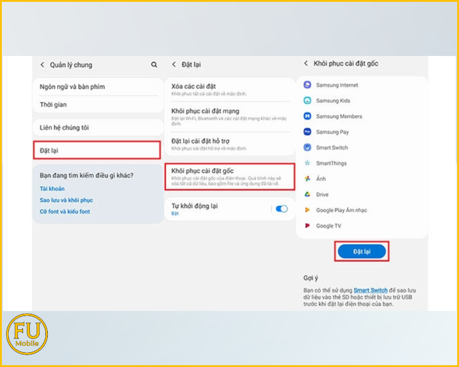Viewport: 459px width, 367px height.
Task: Open the Smart Switch hyperlink in Gợi ý
Action: pyautogui.click(x=370, y=290)
